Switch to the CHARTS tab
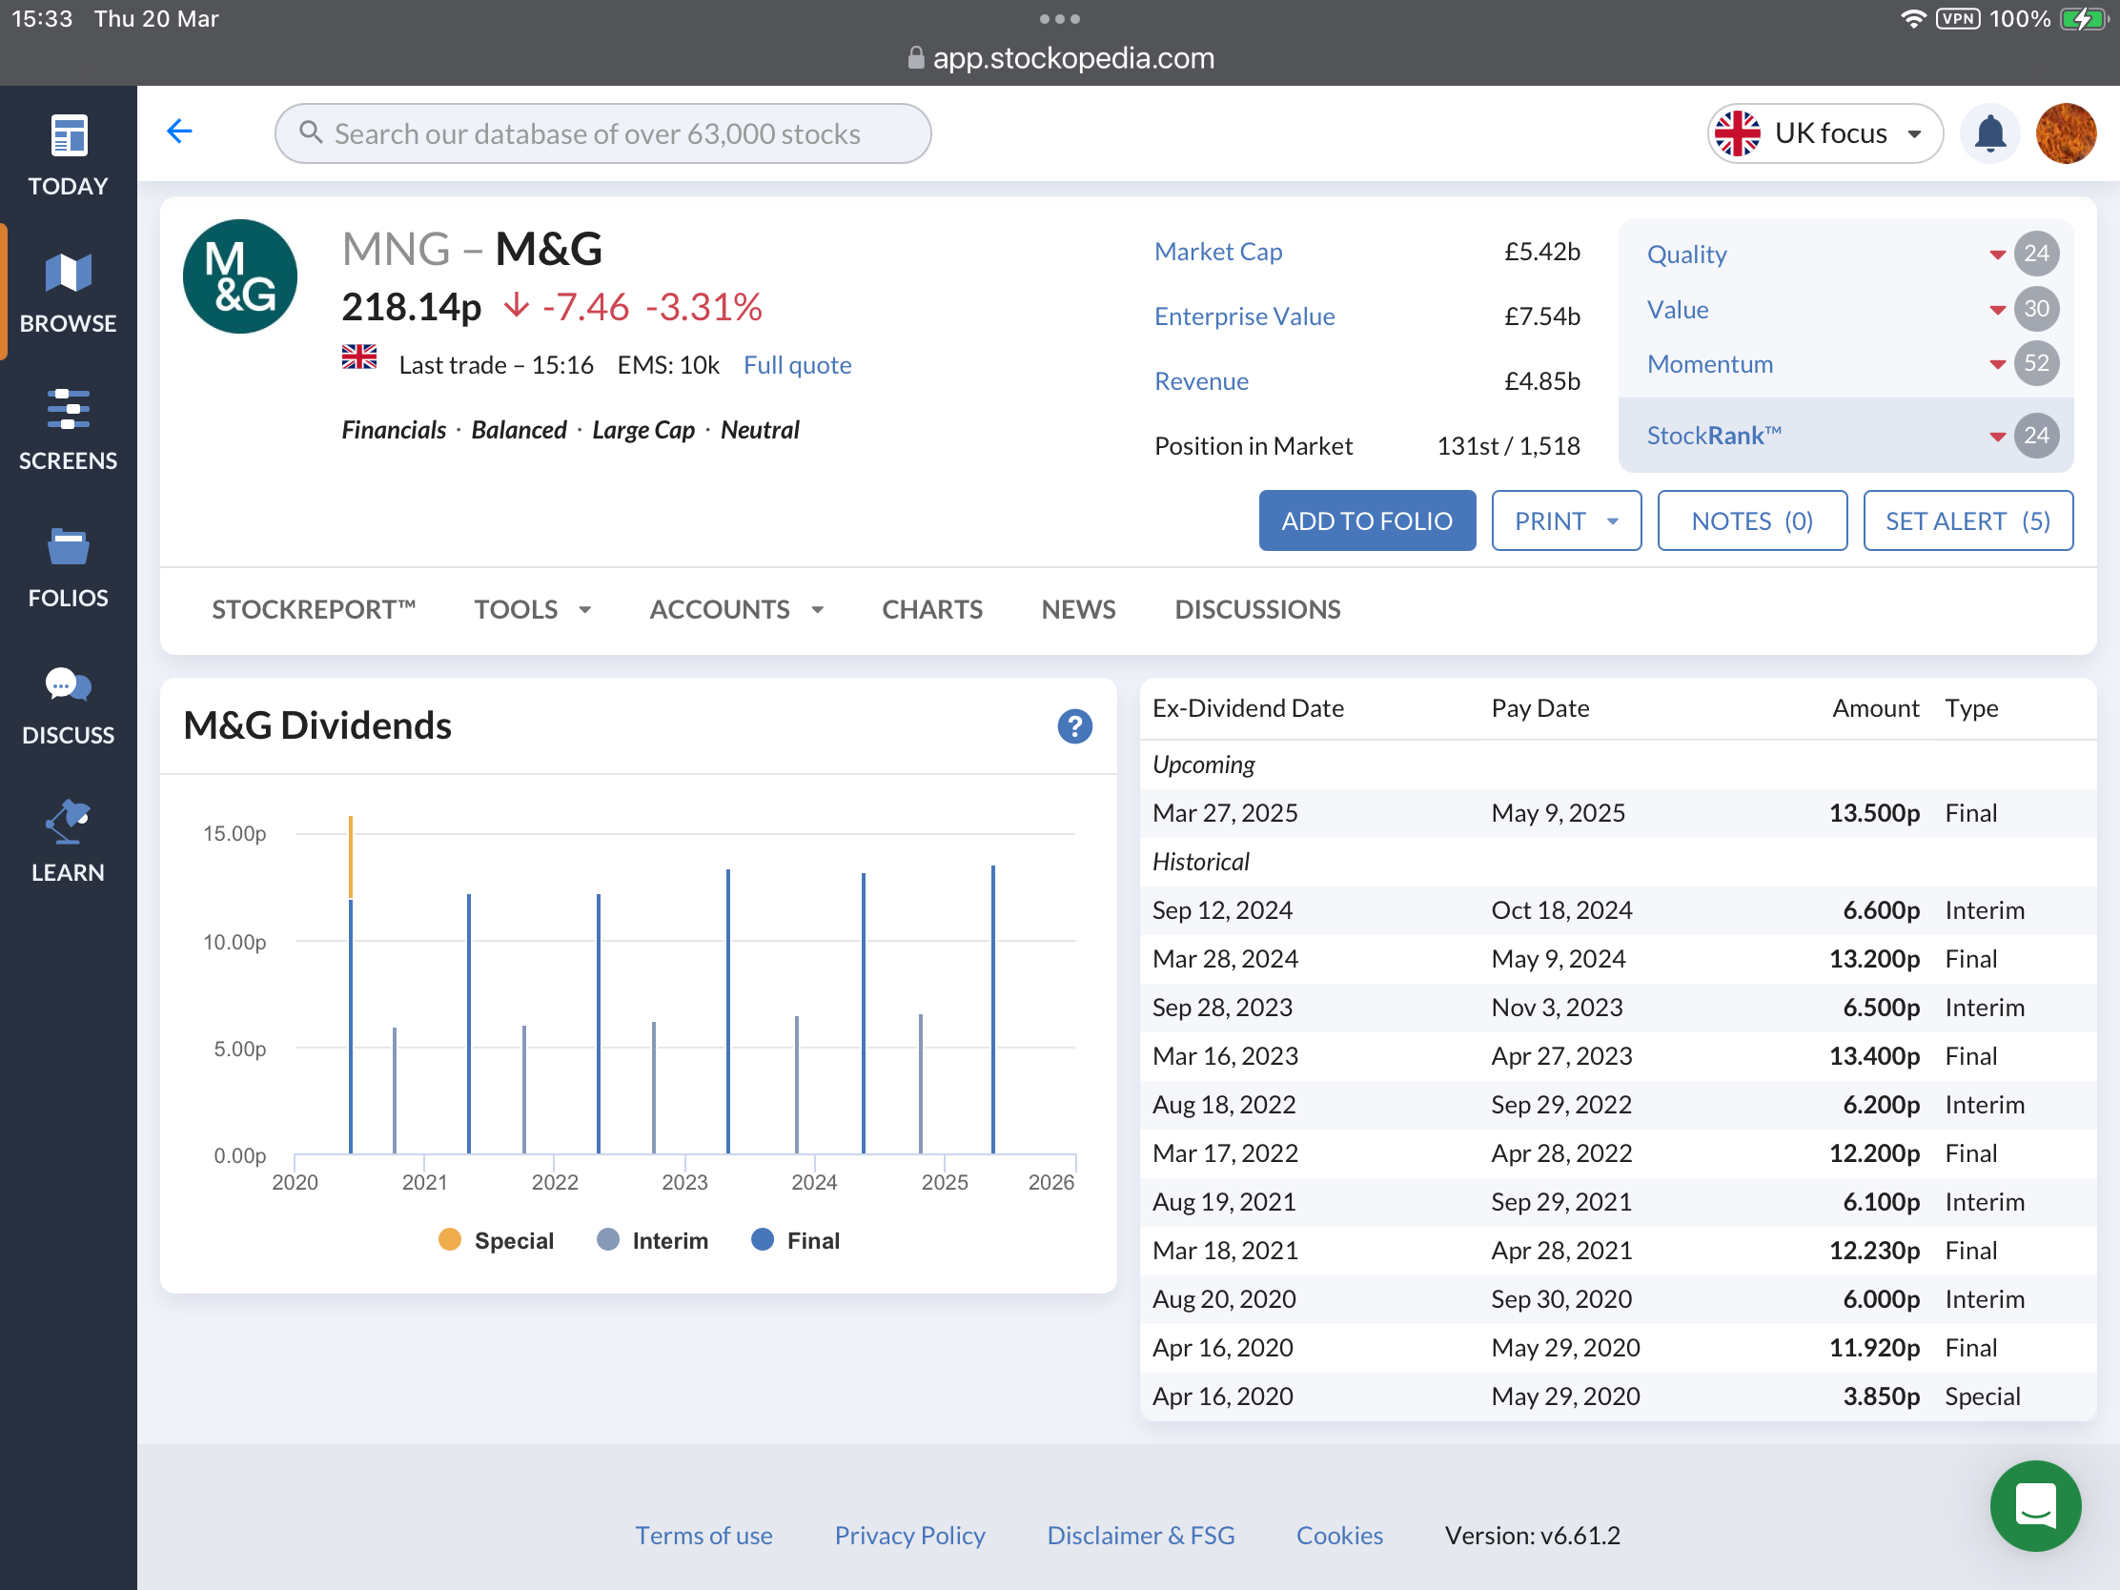This screenshot has width=2120, height=1590. pos(931,609)
